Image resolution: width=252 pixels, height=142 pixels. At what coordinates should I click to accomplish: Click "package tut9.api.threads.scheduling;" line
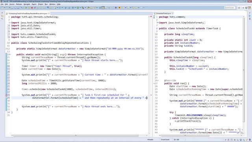tap(35, 17)
